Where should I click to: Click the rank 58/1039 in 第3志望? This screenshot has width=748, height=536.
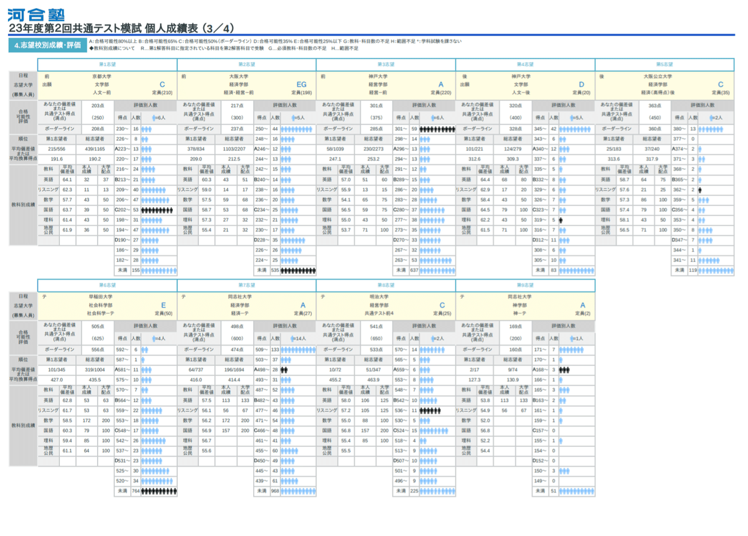[x=336, y=149]
